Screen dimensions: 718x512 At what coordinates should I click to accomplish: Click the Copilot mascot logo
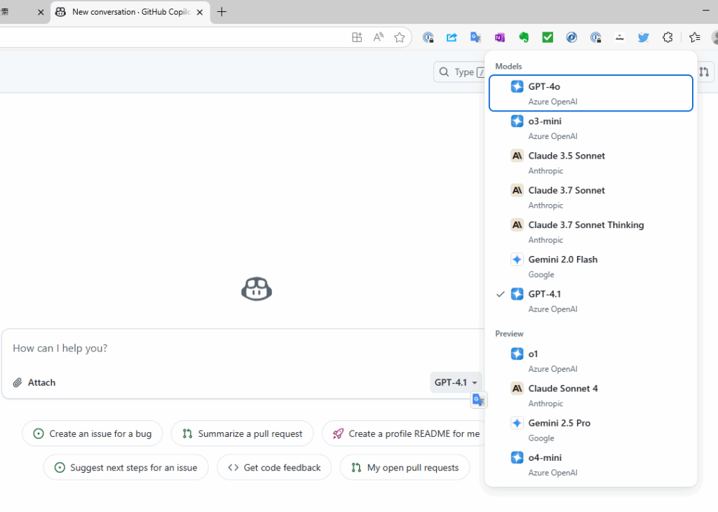pos(257,289)
